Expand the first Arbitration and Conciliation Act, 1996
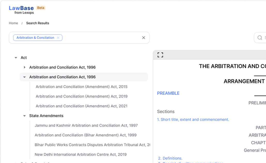 coord(25,67)
